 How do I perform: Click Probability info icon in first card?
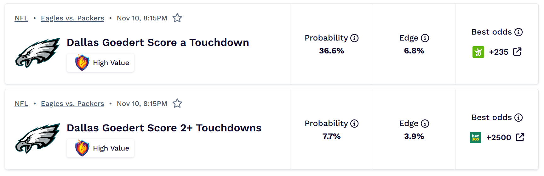pos(354,38)
